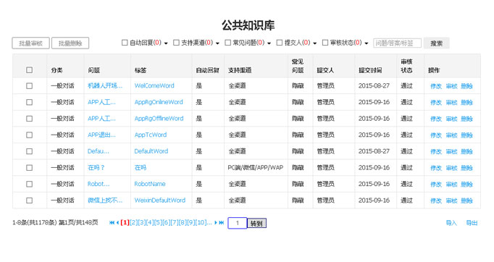
Task: Click the 批量审核 button
Action: [x=31, y=43]
